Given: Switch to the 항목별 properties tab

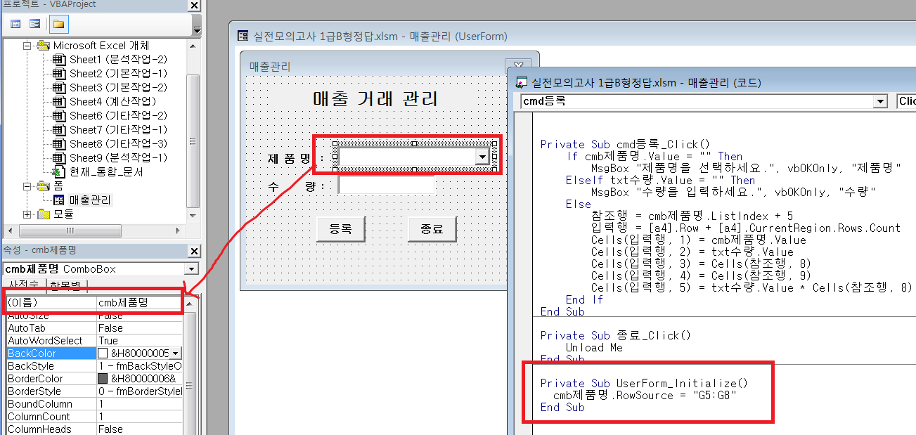Looking at the screenshot, I should coord(66,285).
